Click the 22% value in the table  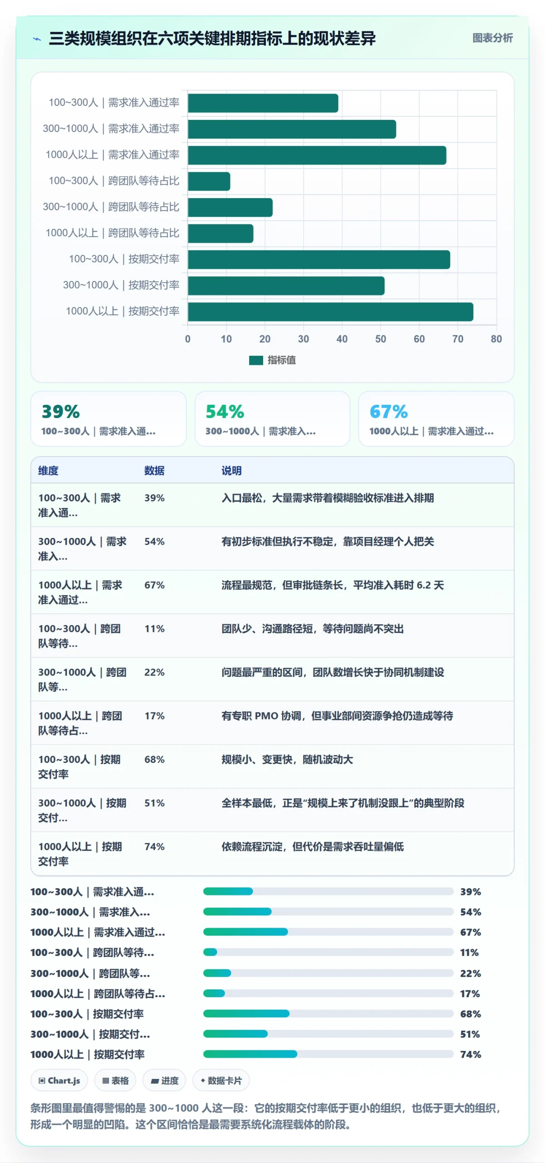coord(155,672)
